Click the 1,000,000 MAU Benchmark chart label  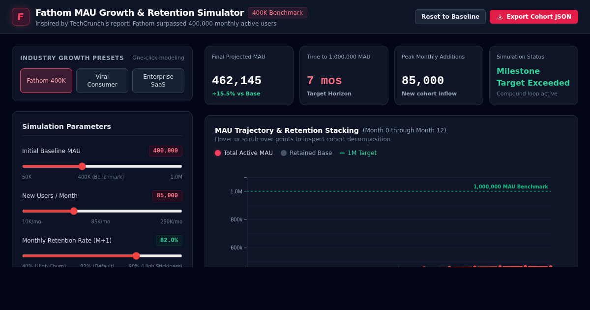pyautogui.click(x=510, y=187)
